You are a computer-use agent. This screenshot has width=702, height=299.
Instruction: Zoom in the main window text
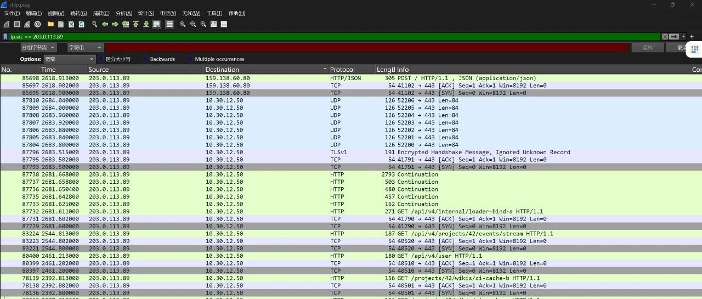(183, 24)
